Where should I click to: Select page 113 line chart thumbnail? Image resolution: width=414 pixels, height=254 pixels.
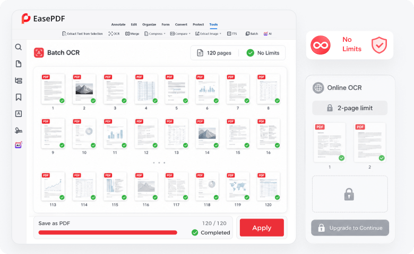click(x=53, y=186)
